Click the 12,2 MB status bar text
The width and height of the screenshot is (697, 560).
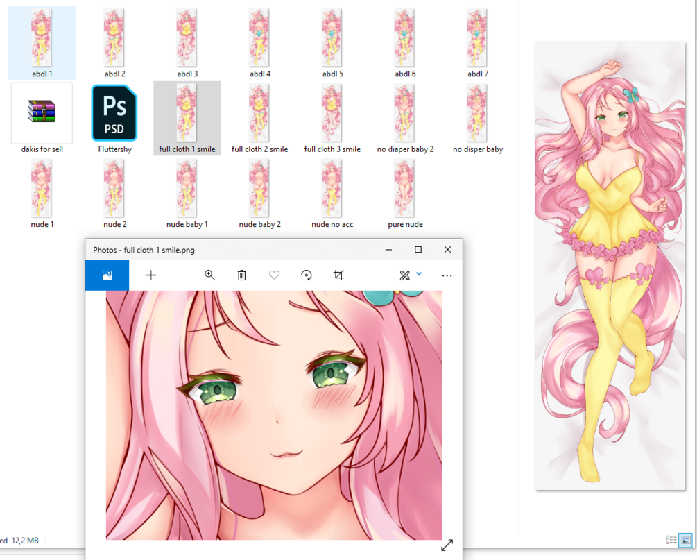point(25,541)
